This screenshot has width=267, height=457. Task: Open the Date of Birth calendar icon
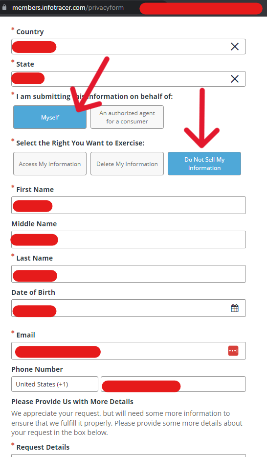(235, 308)
